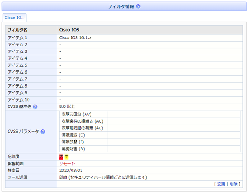This screenshot has height=194, width=249.
Task: Click the red 大 severity badge
Action: tap(61, 157)
